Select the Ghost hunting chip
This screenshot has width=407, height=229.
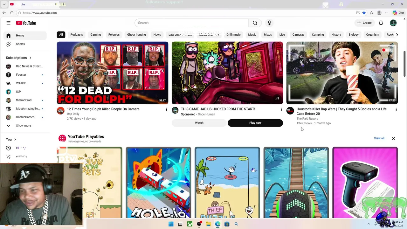tap(136, 35)
